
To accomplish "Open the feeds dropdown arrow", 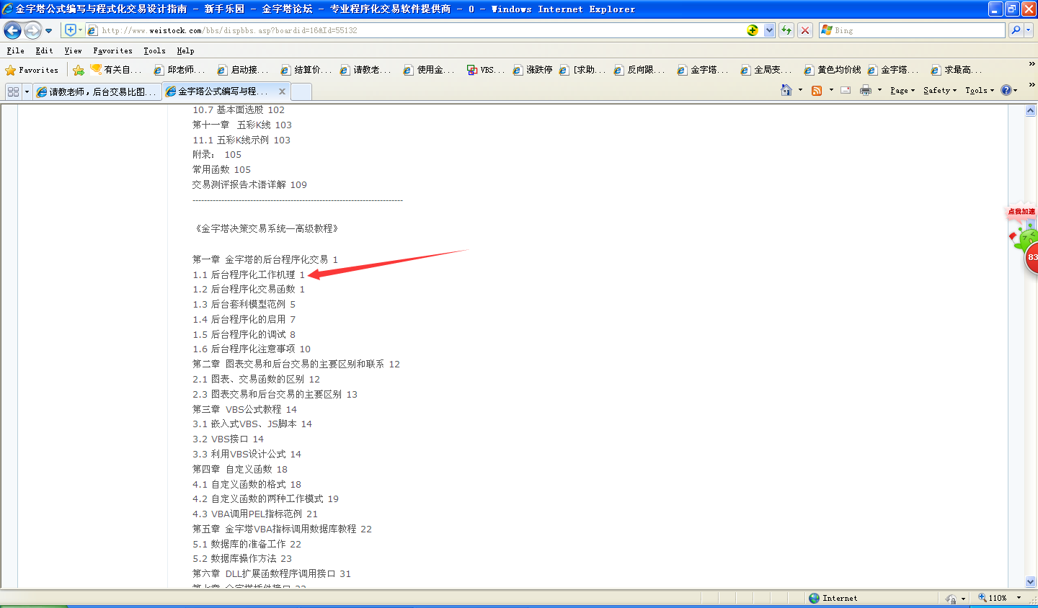I will [831, 90].
